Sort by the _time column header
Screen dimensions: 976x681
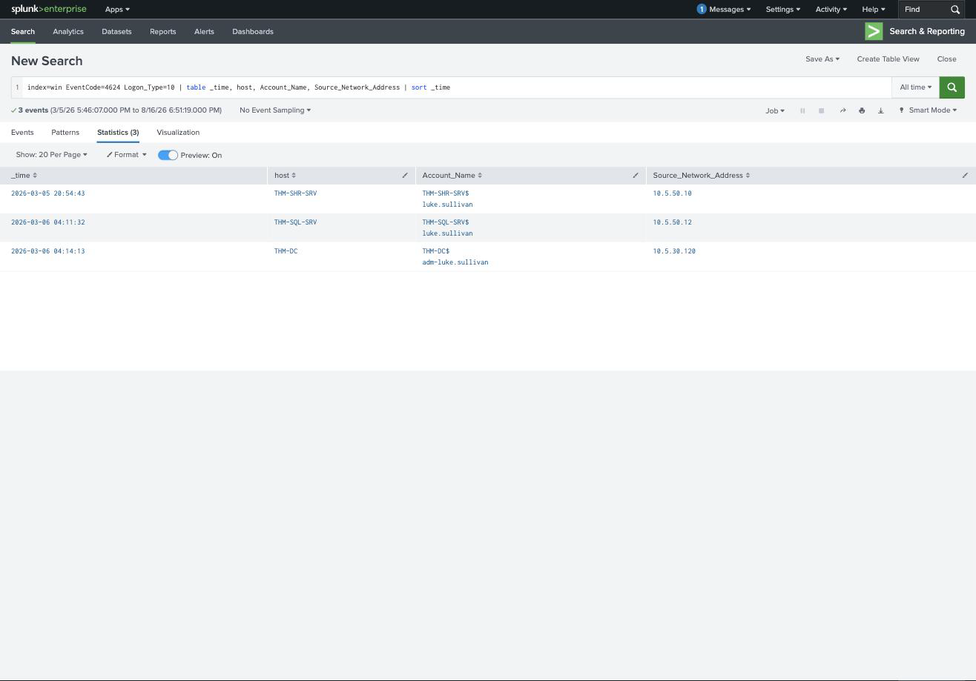pyautogui.click(x=24, y=176)
